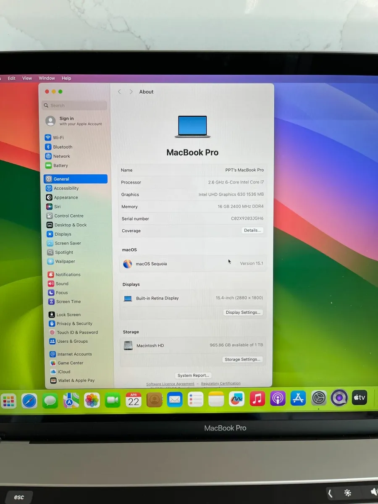Open Accessibility settings

point(62,188)
